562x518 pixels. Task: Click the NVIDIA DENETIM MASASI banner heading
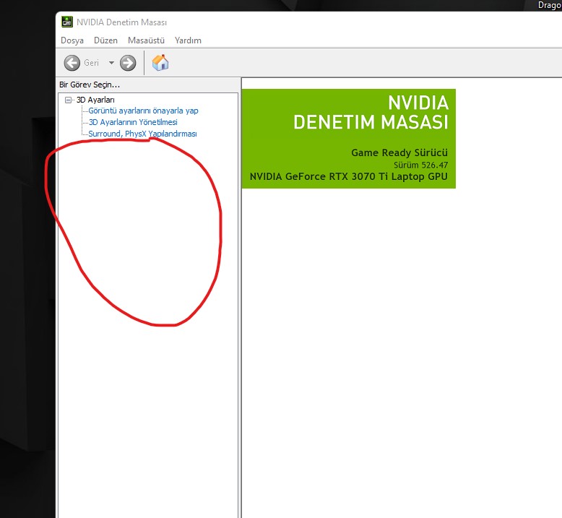371,112
